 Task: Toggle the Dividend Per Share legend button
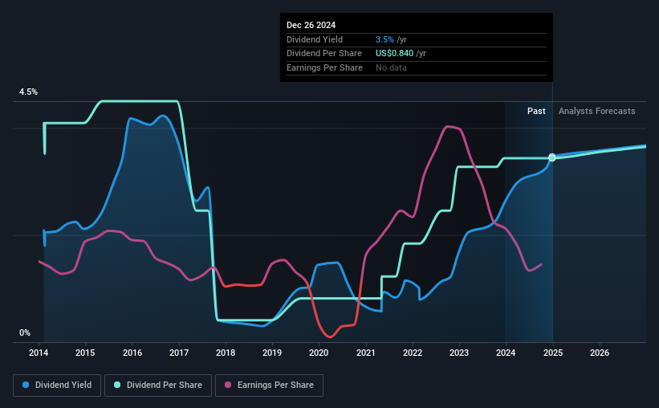(x=158, y=386)
